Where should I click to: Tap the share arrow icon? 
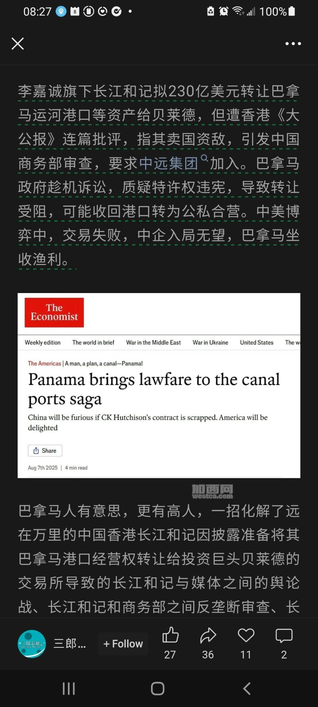208,635
